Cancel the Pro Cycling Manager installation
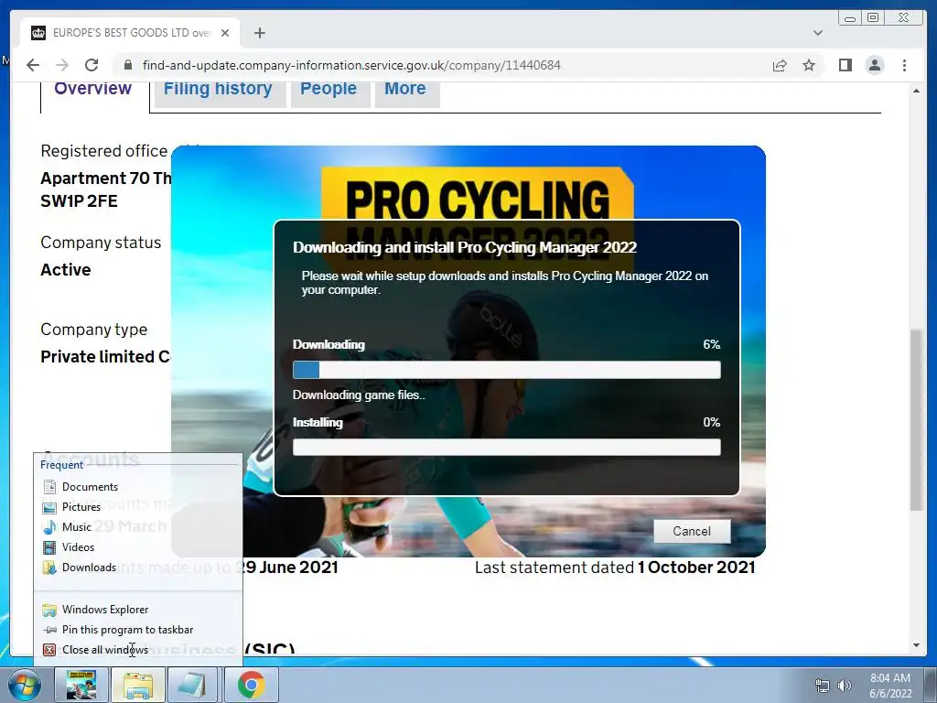 point(692,532)
